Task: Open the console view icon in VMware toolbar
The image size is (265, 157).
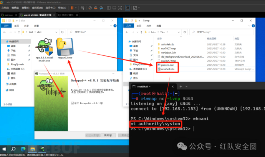Action: [x=128, y=8]
